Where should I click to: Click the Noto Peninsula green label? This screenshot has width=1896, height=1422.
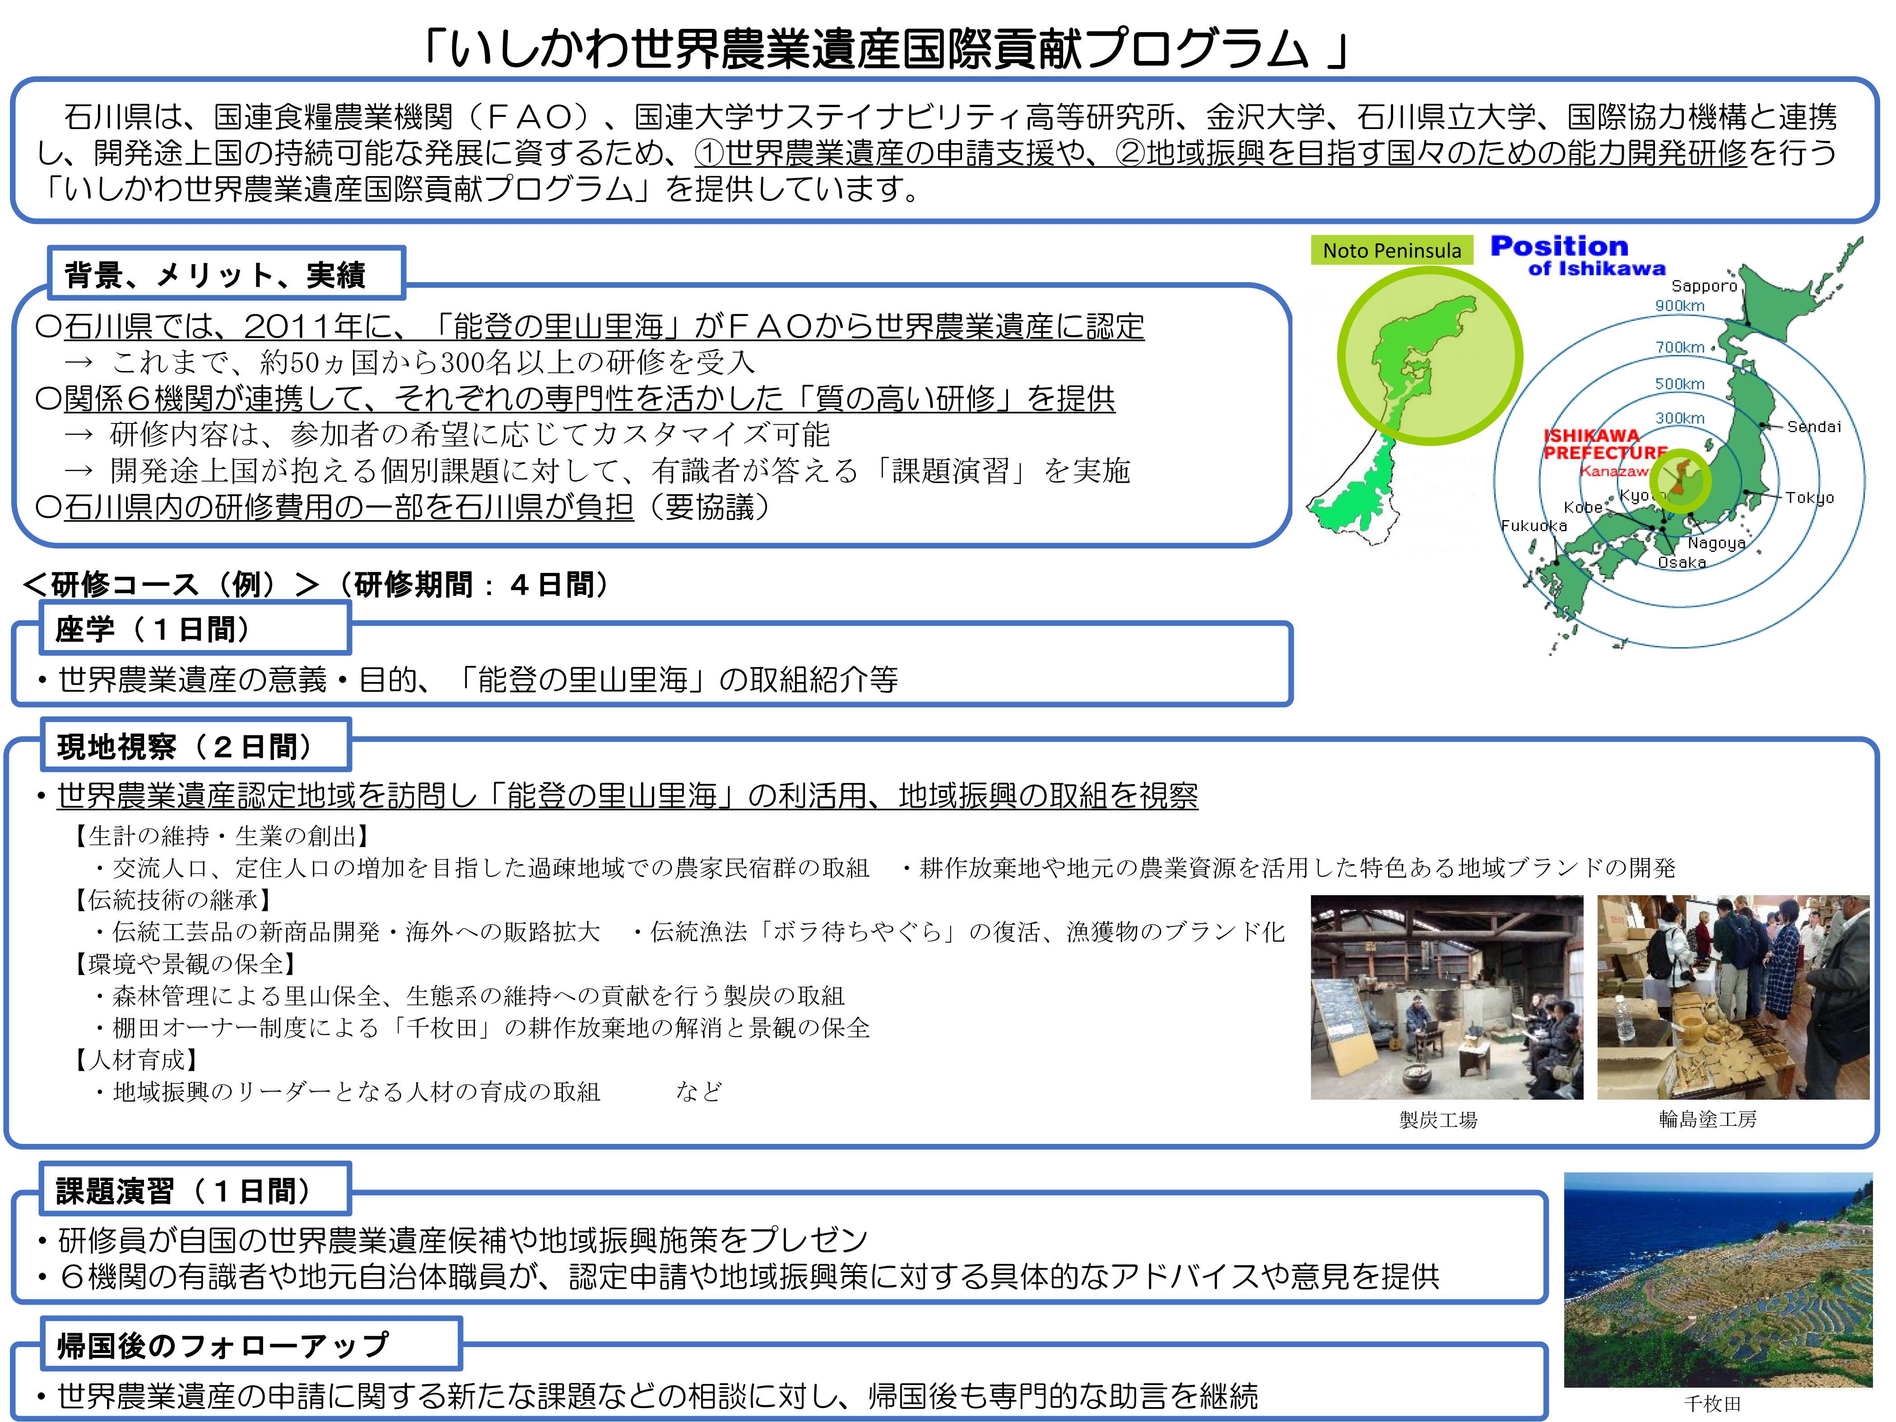coord(1392,250)
